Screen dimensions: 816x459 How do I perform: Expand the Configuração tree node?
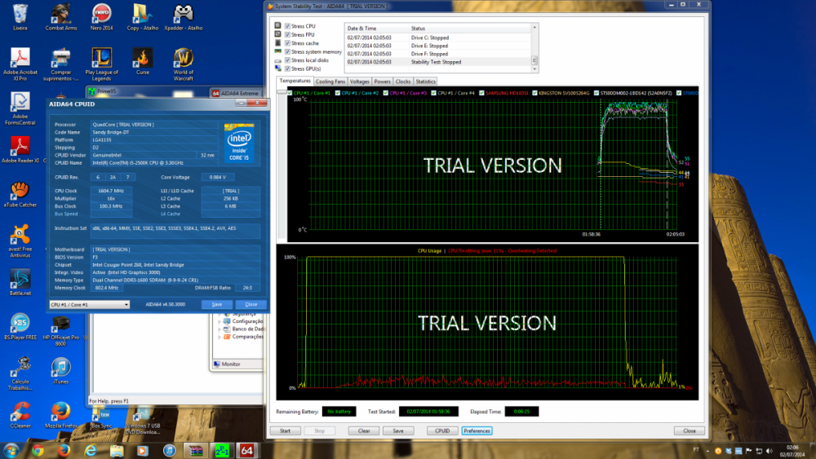point(219,321)
